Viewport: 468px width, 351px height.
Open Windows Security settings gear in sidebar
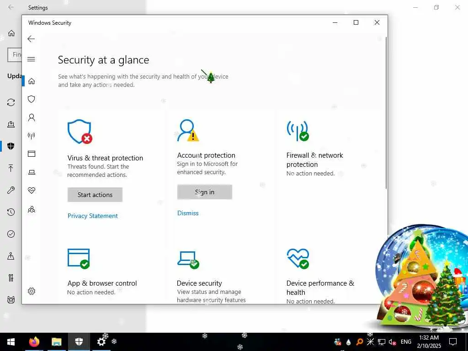coord(32,291)
